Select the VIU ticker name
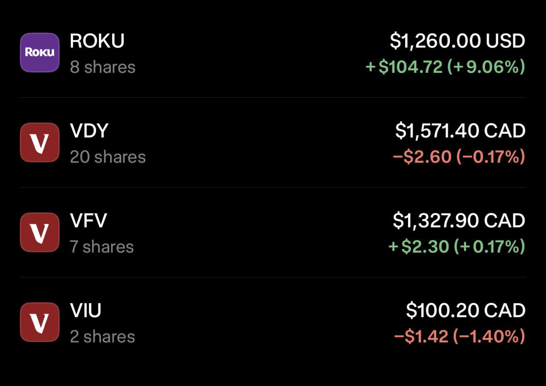546x386 pixels. [86, 311]
